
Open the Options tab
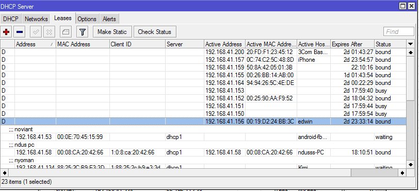[87, 19]
